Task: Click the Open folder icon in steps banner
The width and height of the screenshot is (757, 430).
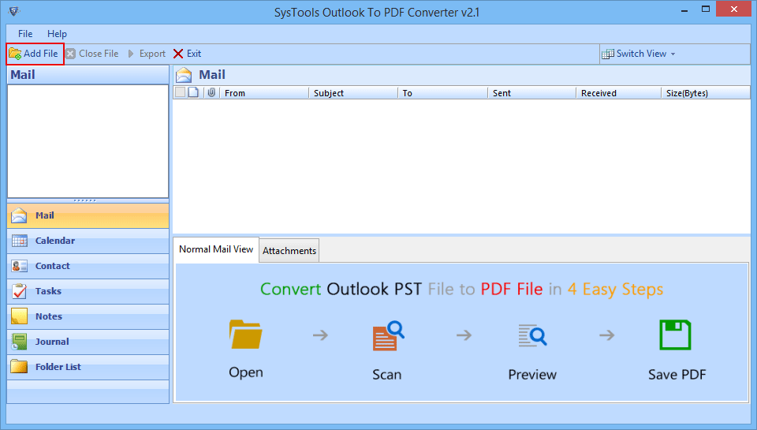Action: coord(246,335)
